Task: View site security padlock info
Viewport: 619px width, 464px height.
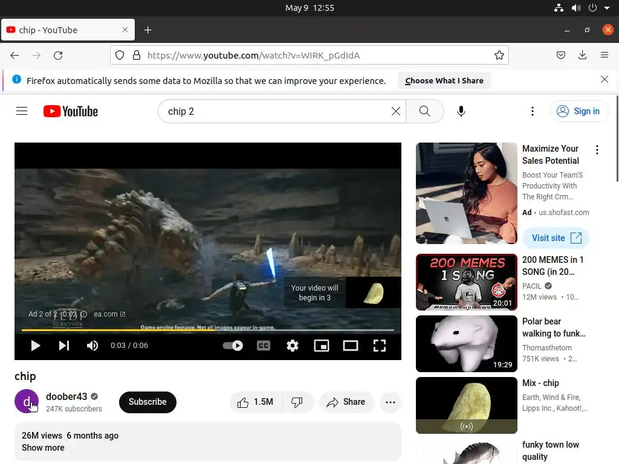Action: tap(137, 55)
